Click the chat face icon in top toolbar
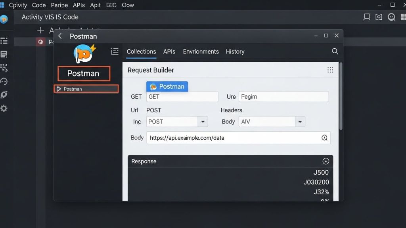406x228 pixels. 392,17
